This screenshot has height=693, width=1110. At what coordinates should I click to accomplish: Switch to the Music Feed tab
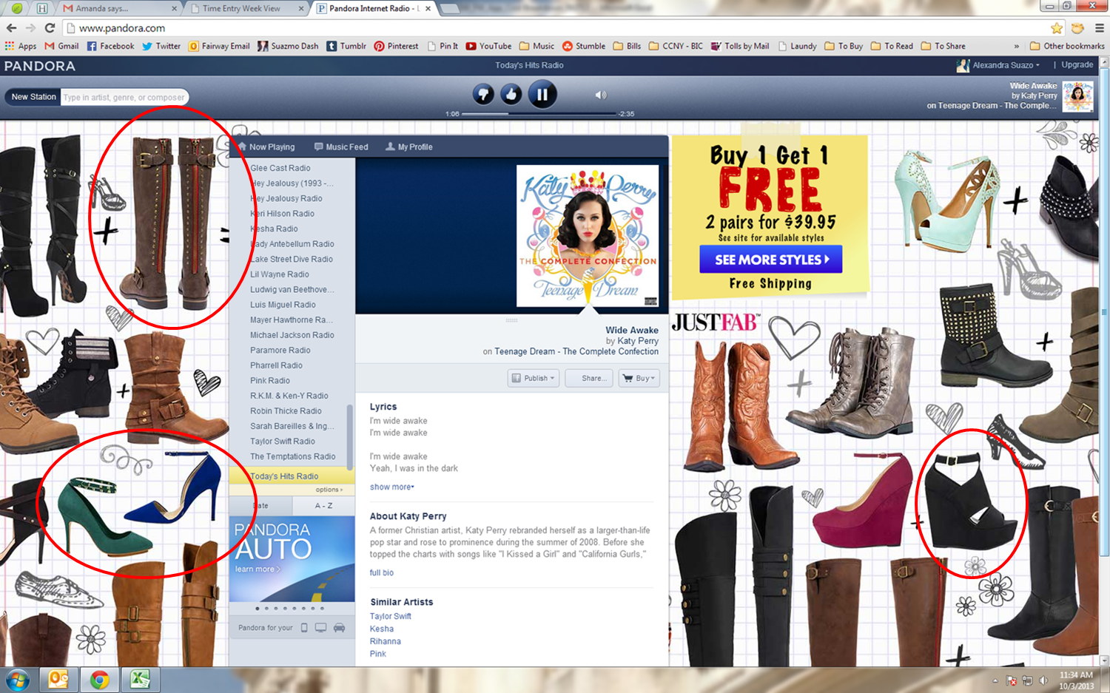click(x=341, y=147)
